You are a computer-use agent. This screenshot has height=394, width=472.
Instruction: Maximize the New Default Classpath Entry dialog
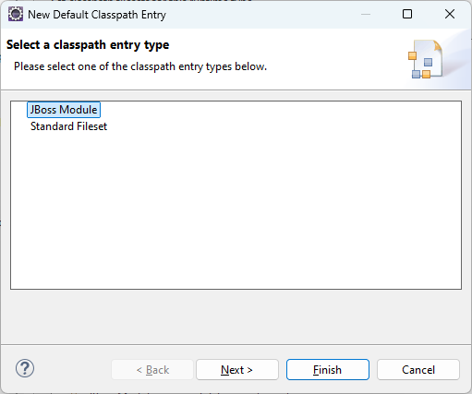click(407, 14)
